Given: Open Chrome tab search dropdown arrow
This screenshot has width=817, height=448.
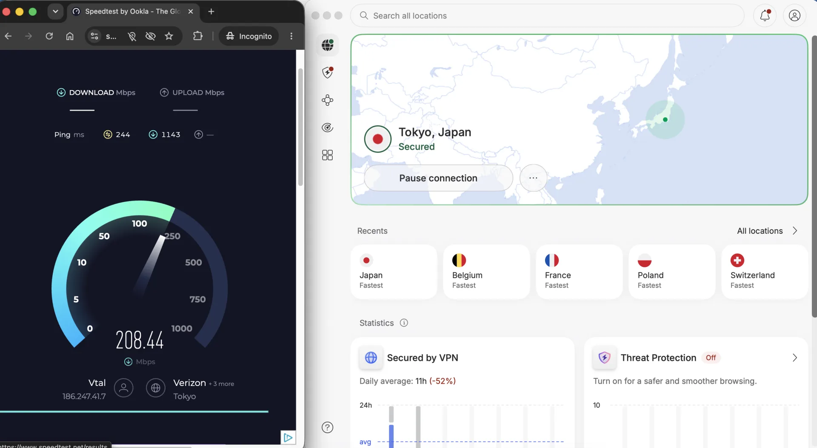Looking at the screenshot, I should [x=55, y=11].
